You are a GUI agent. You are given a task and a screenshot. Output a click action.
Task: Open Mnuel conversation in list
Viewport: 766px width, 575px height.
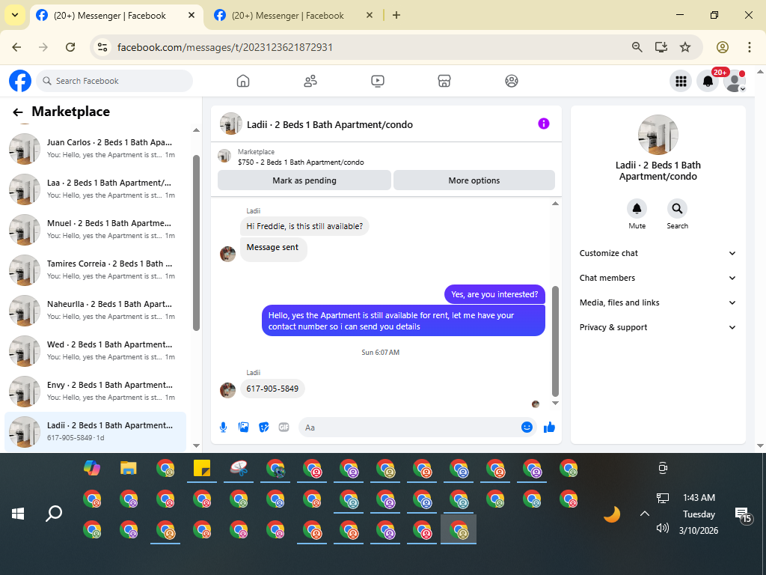click(x=95, y=229)
